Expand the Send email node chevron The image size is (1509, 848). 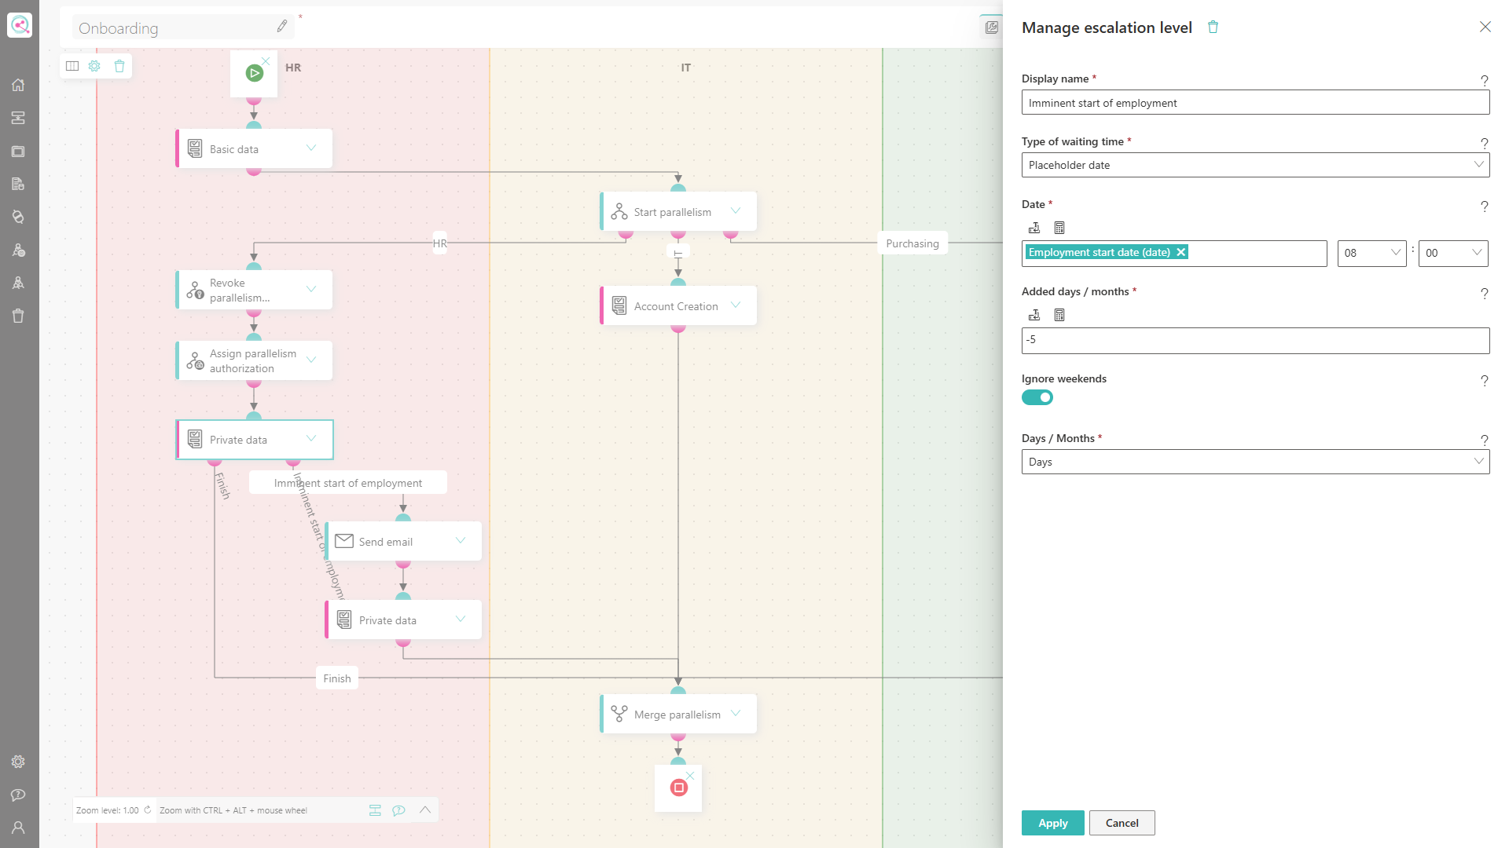[461, 540]
